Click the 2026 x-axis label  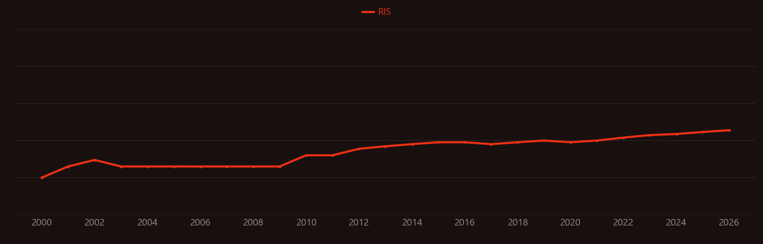point(729,223)
